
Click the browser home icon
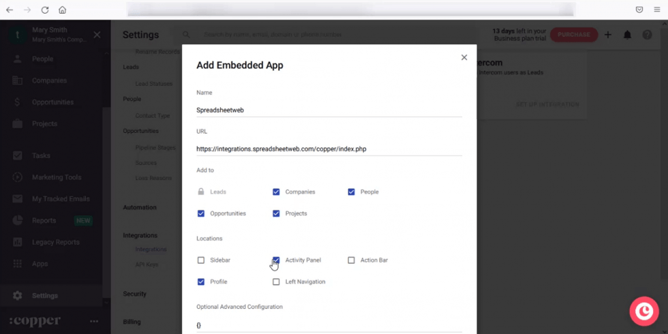62,10
